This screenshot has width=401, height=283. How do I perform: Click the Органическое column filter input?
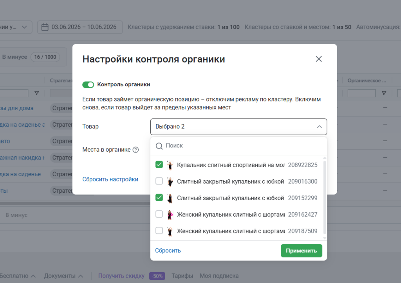pos(361,93)
